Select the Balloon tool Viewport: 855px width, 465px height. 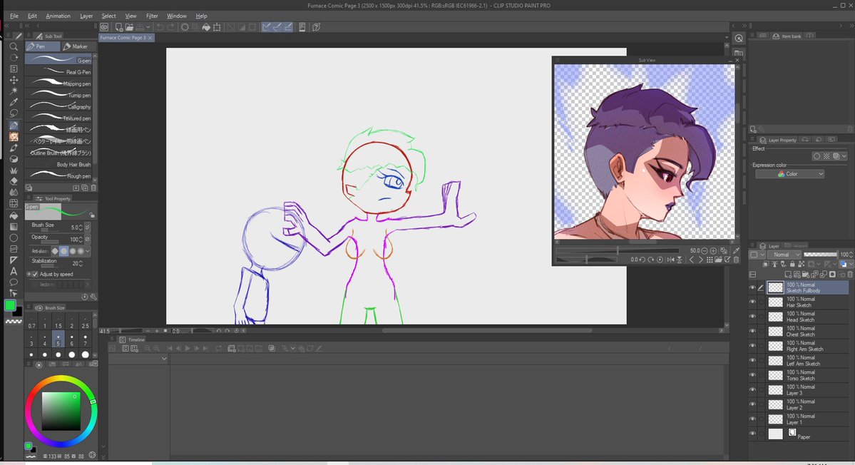pyautogui.click(x=14, y=282)
